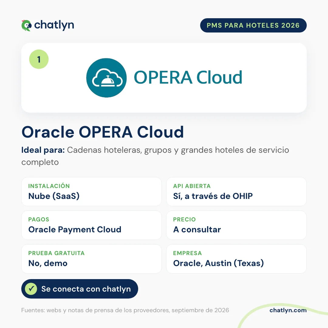Viewport: 328px width, 328px height.
Task: Click the PMS PARA HOTELES 2026 badge
Action: (253, 25)
